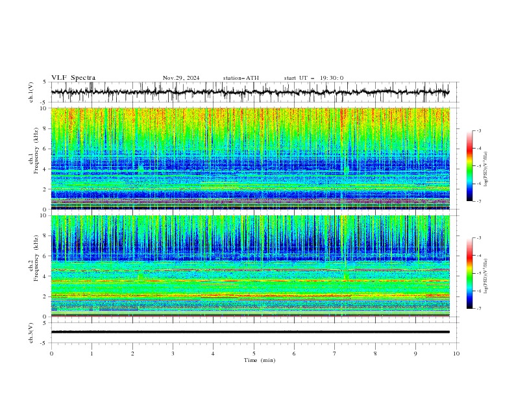Click the "ch.3(V)" axis label
Screen dimensions: 514x397
[x=31, y=333]
